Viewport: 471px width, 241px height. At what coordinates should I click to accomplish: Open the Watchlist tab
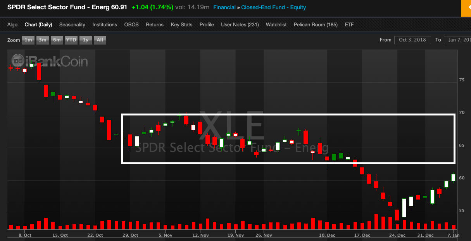click(x=276, y=24)
